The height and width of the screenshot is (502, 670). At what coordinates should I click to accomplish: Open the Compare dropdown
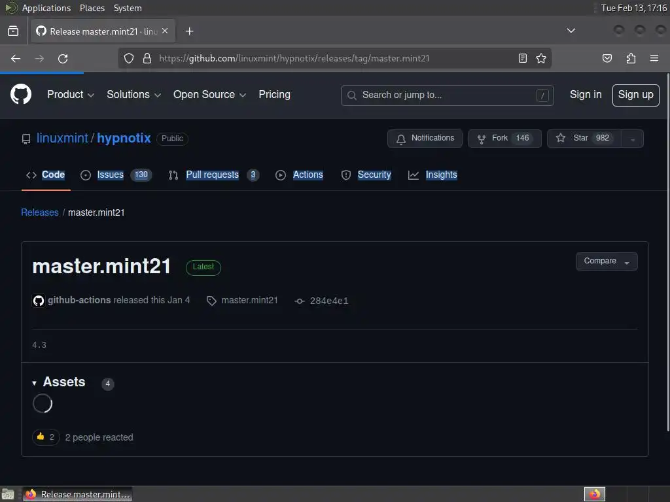[x=607, y=261]
